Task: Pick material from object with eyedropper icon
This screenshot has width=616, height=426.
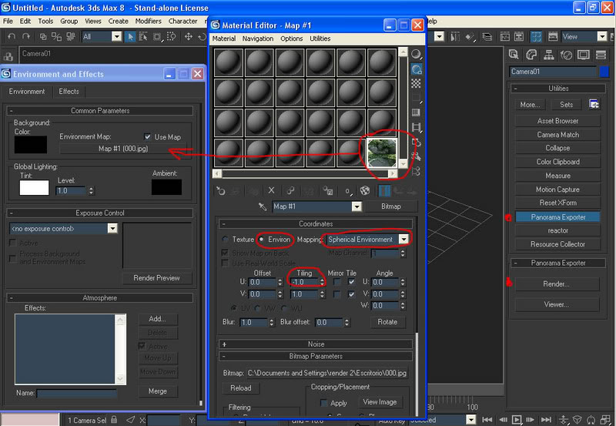Action: coord(263,206)
